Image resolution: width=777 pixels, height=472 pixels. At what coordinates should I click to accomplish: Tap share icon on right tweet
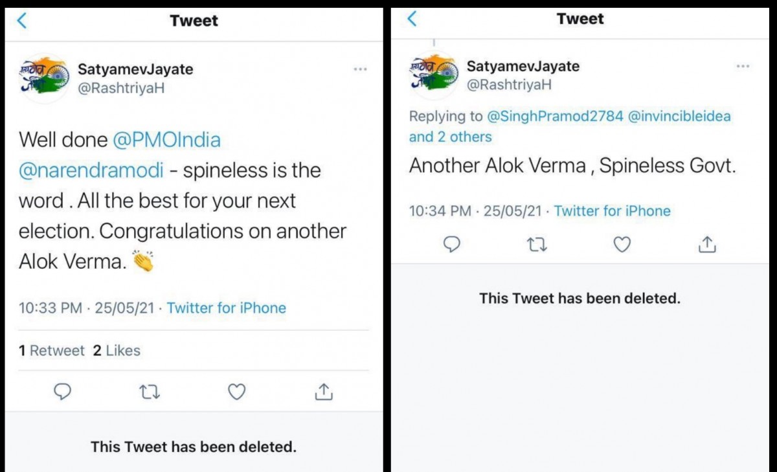tap(707, 244)
